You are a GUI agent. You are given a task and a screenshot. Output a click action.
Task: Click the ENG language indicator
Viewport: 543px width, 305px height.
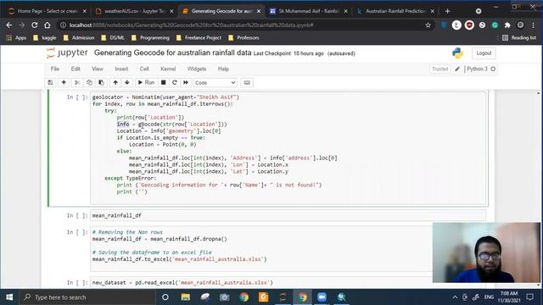click(489, 297)
